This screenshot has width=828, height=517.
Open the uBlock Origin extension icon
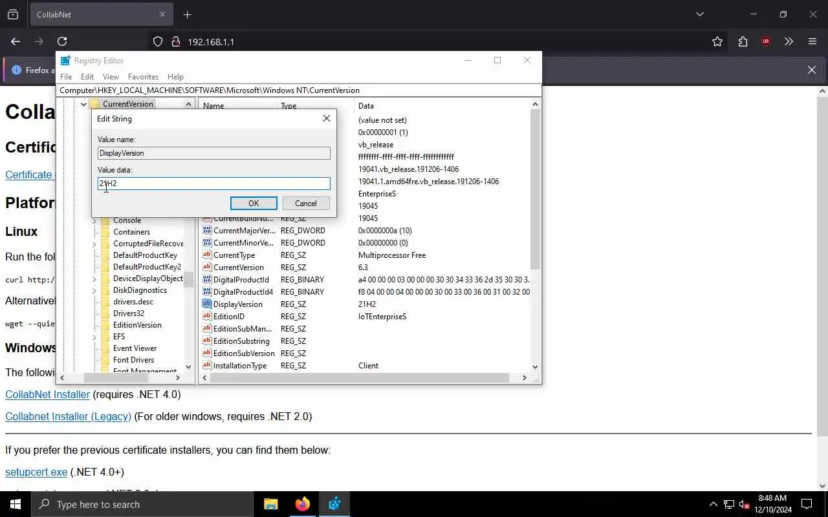pos(766,41)
